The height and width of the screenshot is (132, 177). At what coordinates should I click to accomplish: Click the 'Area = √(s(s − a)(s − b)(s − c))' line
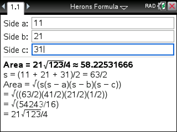point(62,85)
